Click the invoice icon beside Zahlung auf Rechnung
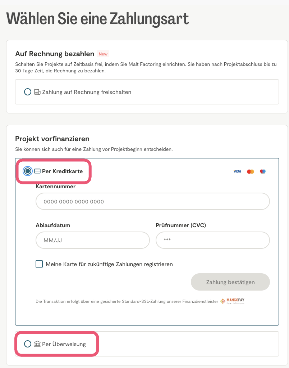This screenshot has width=289, height=368. (37, 92)
